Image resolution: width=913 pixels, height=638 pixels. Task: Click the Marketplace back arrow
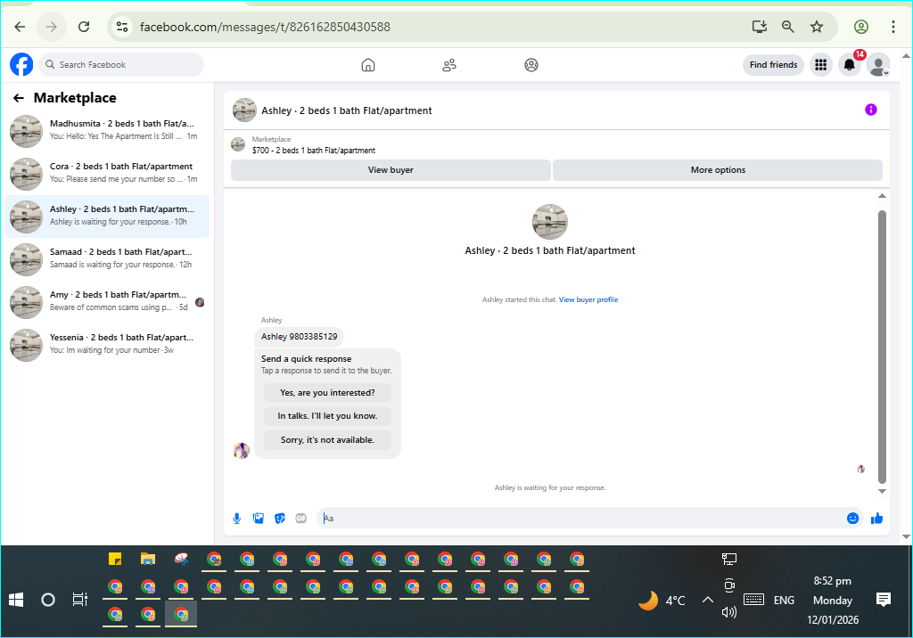point(19,98)
